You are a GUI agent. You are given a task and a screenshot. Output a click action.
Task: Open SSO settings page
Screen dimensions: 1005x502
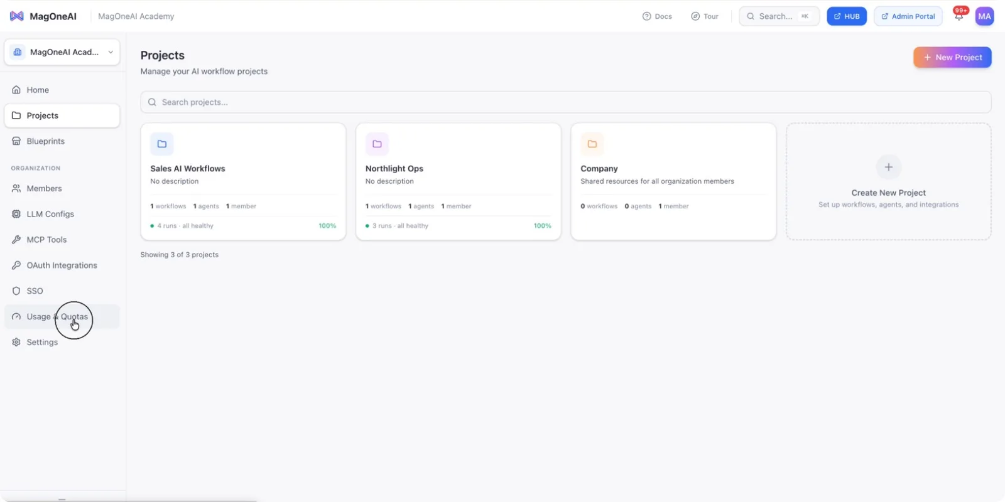point(62,291)
